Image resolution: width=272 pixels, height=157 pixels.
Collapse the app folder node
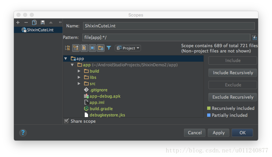[72, 65]
